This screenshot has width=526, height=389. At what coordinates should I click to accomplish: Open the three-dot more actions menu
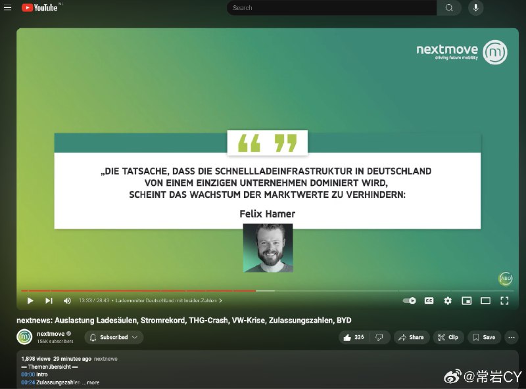point(512,337)
